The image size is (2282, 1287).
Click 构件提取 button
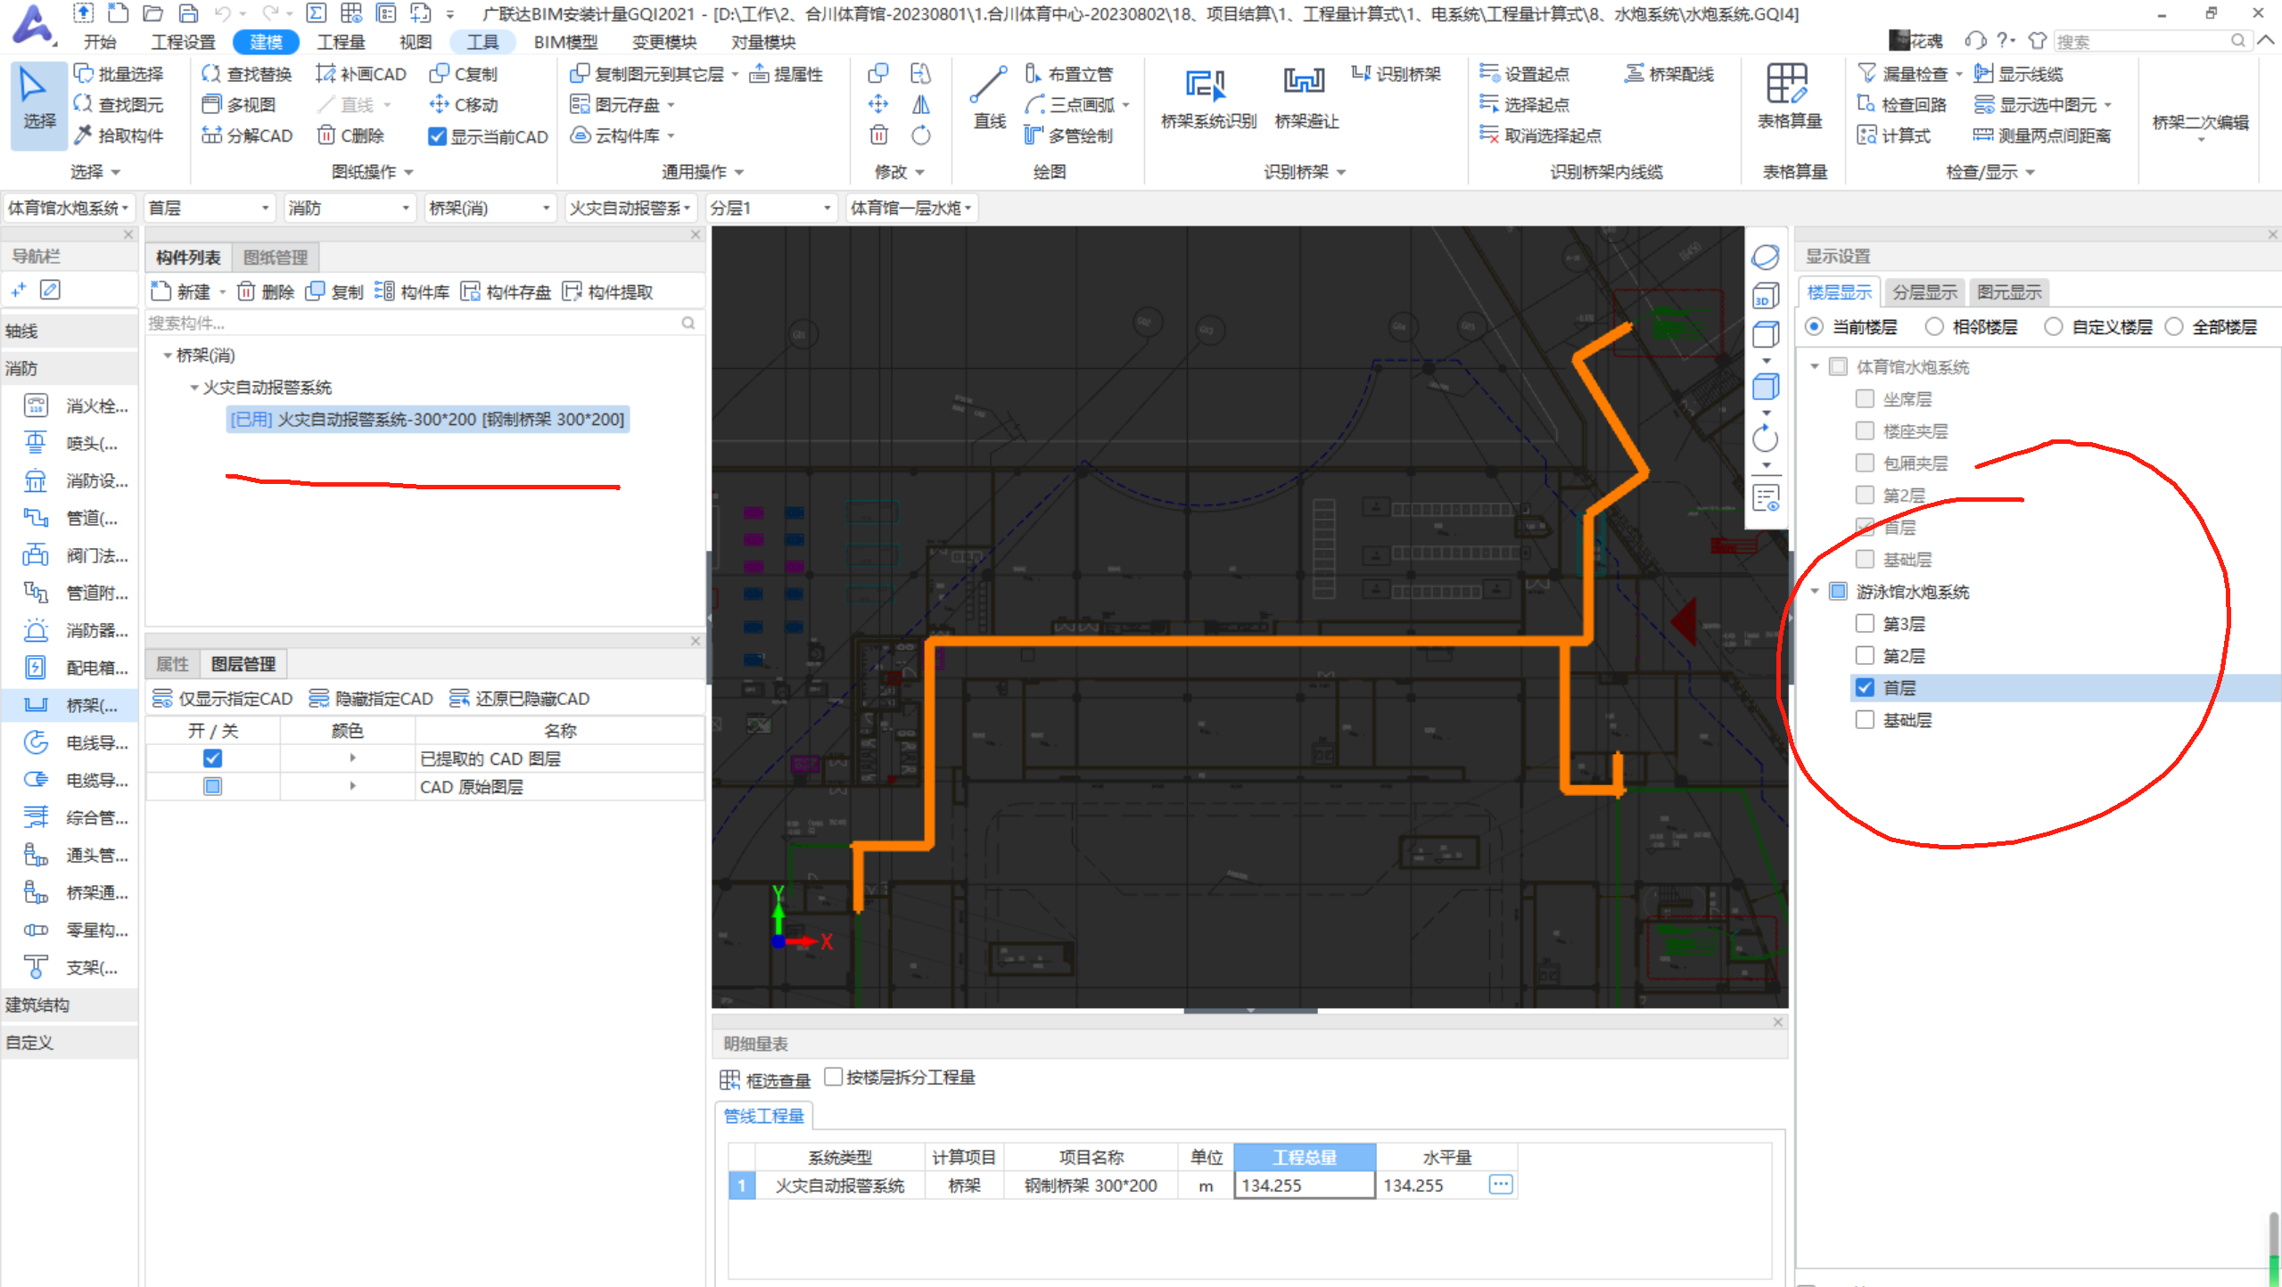click(608, 291)
